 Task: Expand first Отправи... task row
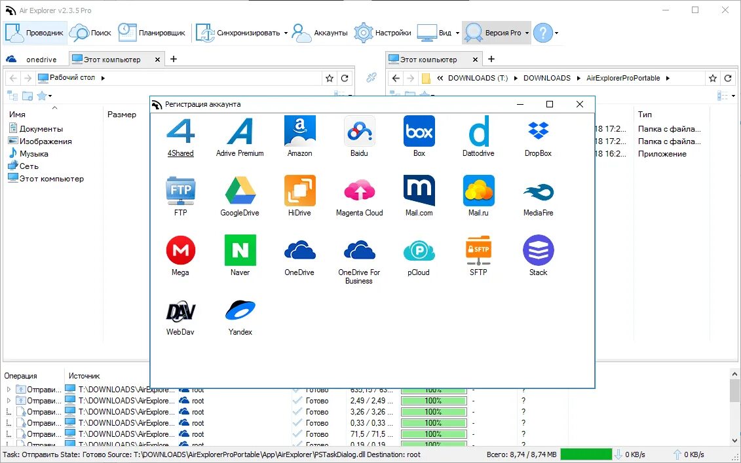pos(9,390)
